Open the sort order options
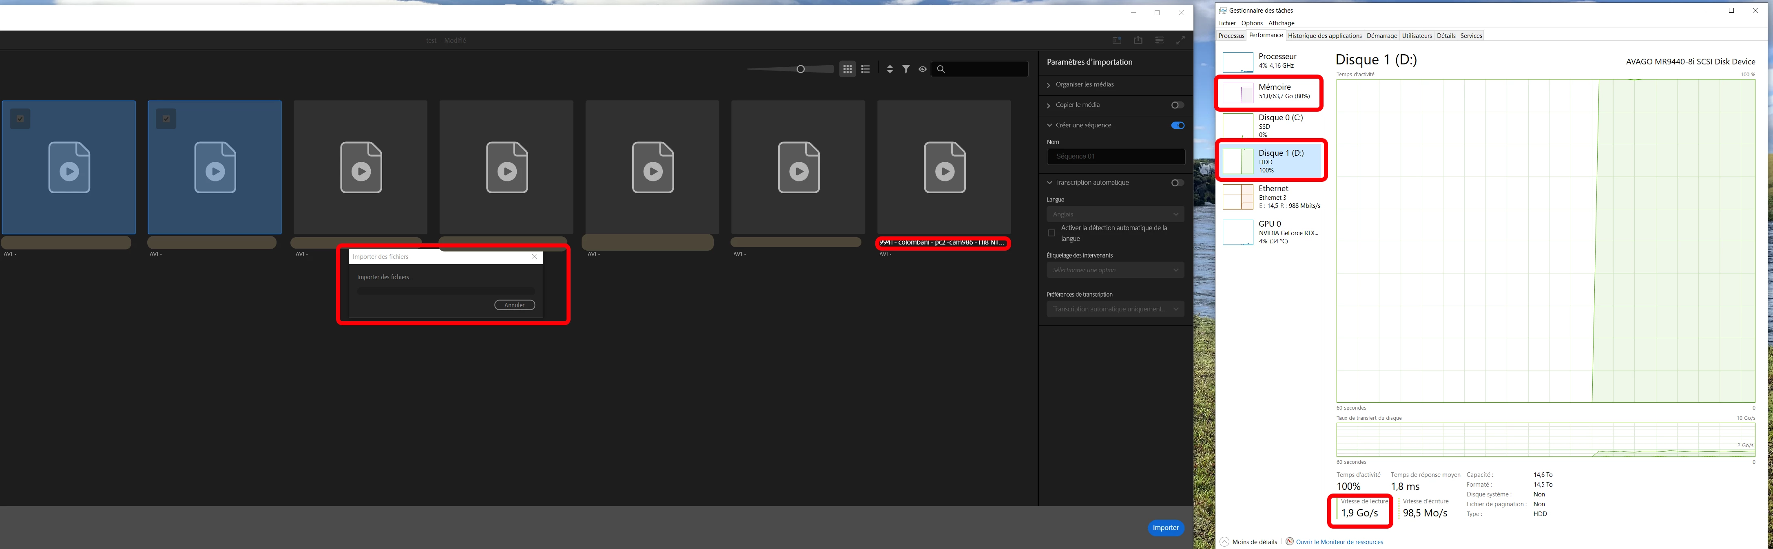The height and width of the screenshot is (549, 1773). click(x=889, y=69)
